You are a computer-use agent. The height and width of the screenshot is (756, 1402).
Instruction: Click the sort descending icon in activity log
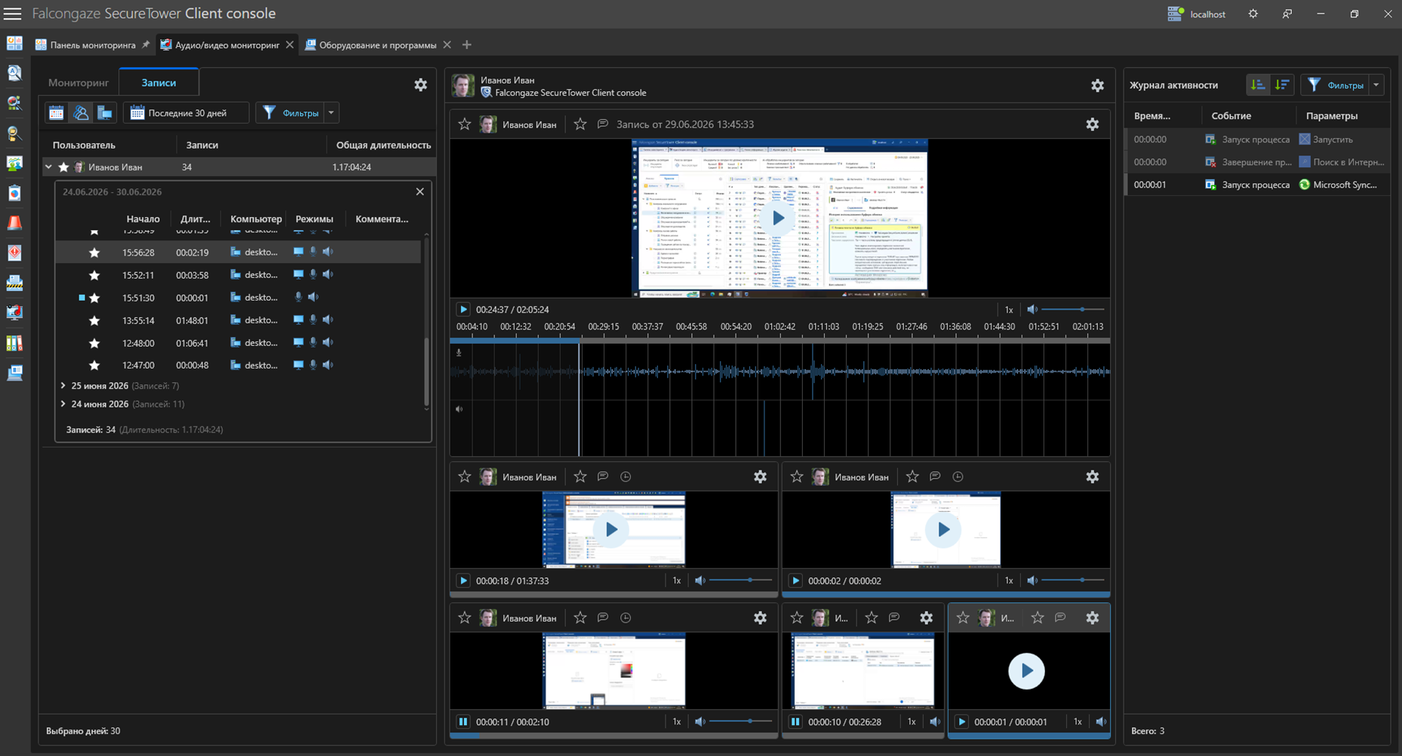1282,85
